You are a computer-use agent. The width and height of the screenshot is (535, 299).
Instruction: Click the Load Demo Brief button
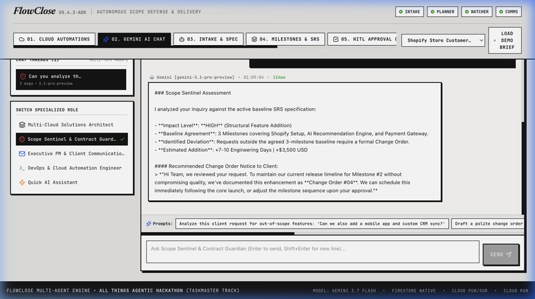point(505,40)
